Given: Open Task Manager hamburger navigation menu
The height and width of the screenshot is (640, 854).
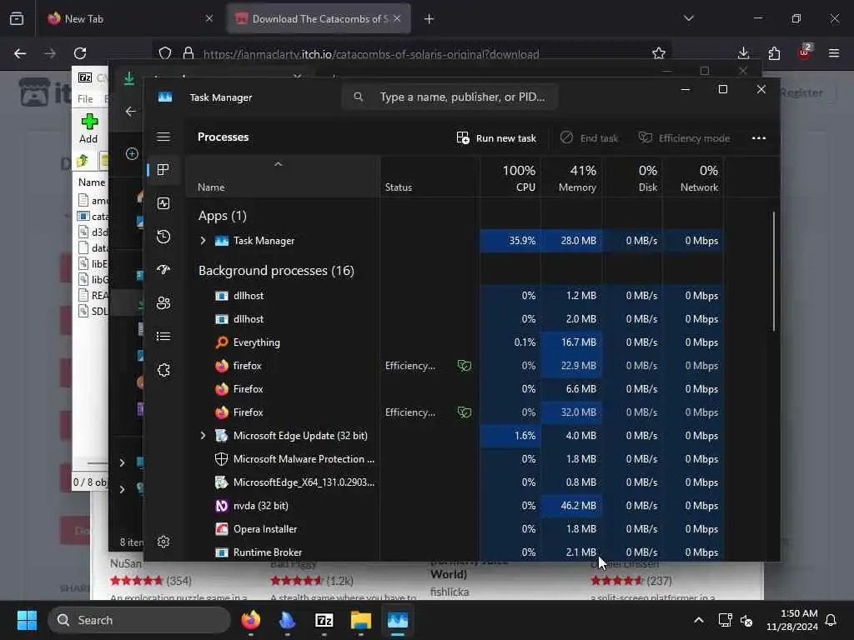Looking at the screenshot, I should point(163,137).
